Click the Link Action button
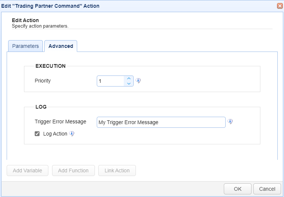284x197 pixels. click(x=117, y=170)
